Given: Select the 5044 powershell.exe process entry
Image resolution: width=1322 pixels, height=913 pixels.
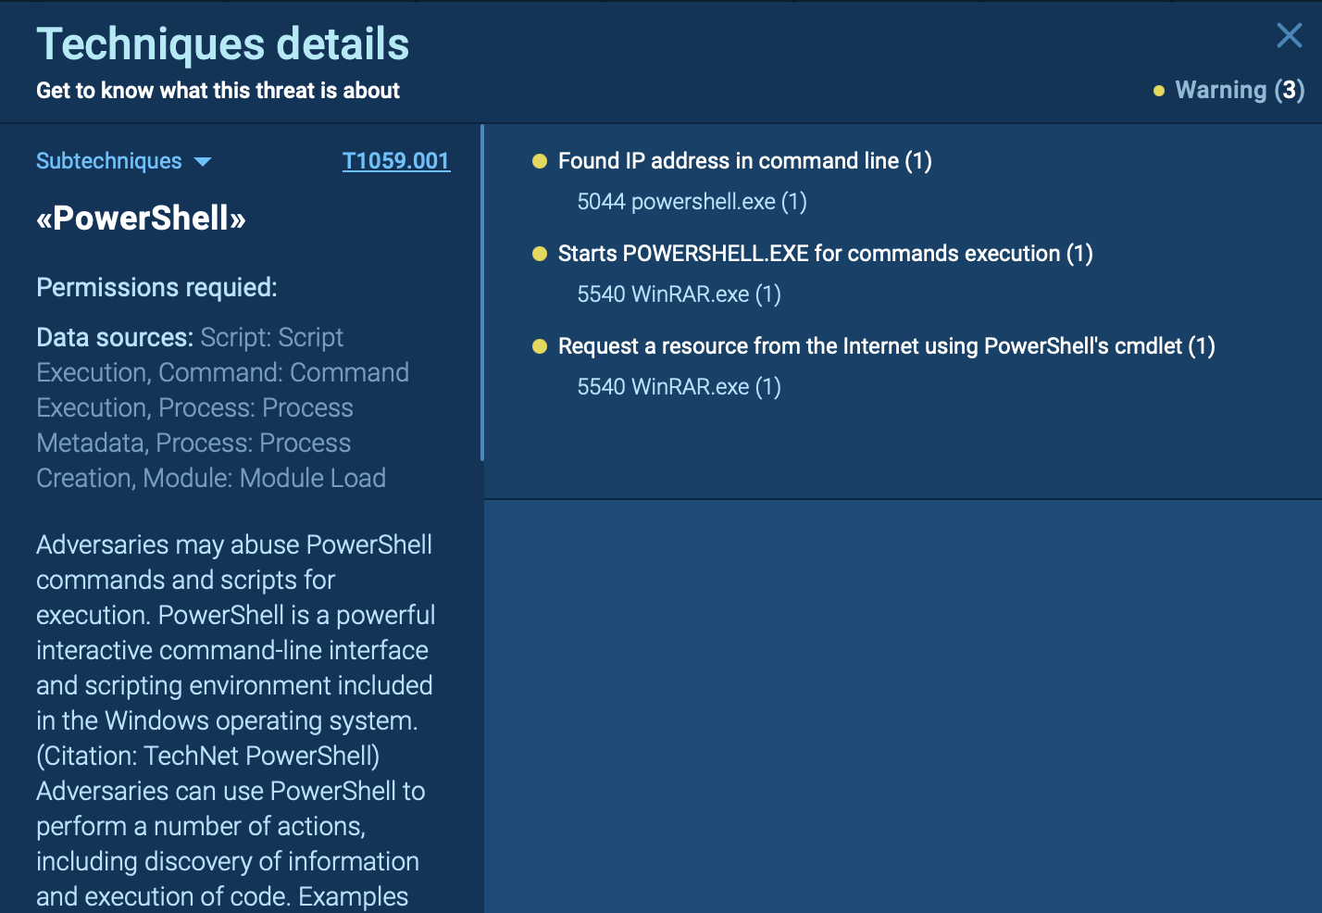Looking at the screenshot, I should [x=692, y=202].
